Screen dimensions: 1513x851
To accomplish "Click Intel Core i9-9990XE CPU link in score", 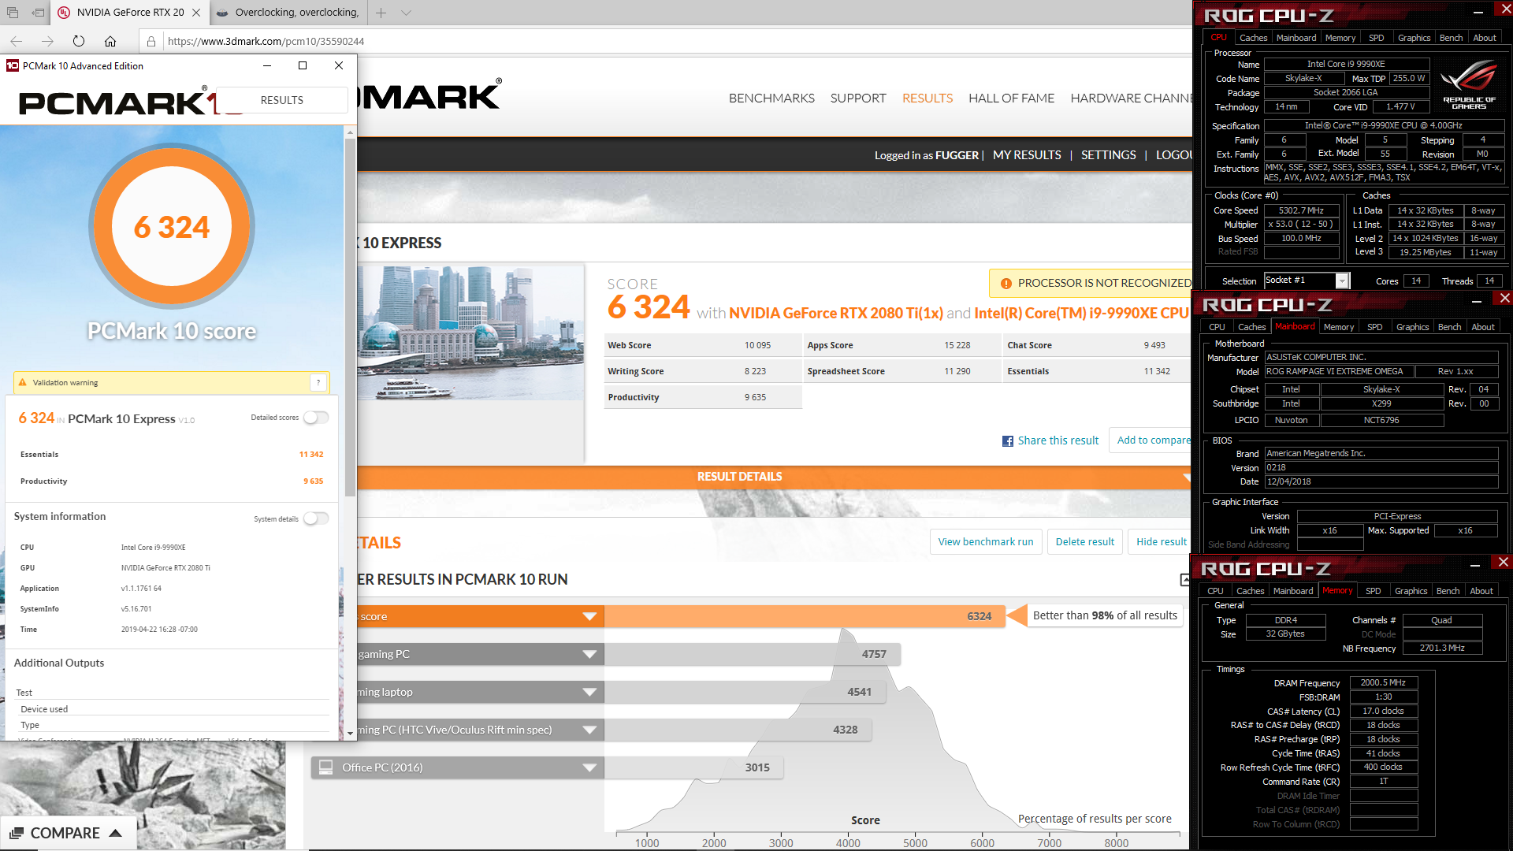I will point(1081,314).
